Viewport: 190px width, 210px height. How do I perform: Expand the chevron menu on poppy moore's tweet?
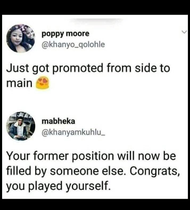184,32
